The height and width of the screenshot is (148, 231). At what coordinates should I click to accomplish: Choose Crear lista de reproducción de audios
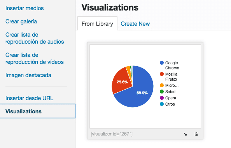pos(35,38)
